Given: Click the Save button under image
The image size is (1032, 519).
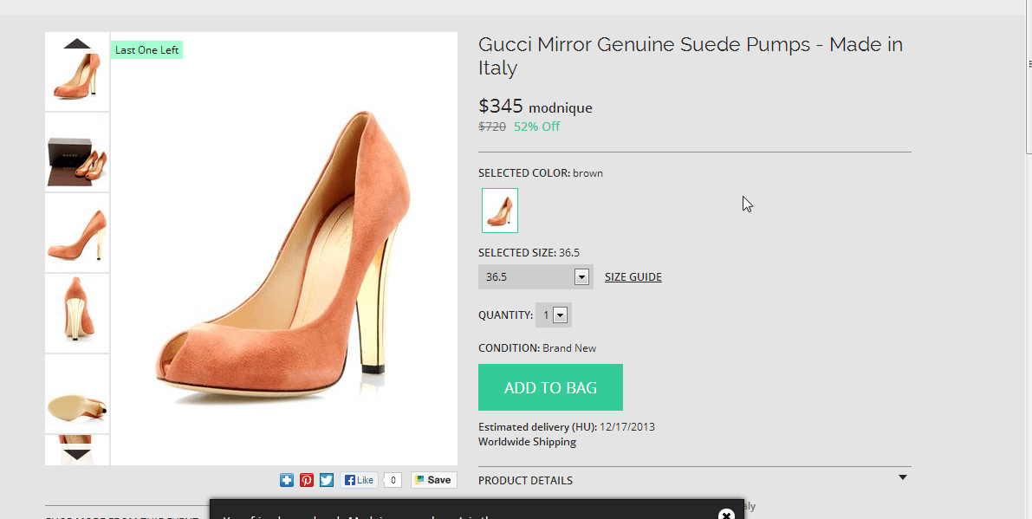Looking at the screenshot, I should click(433, 480).
